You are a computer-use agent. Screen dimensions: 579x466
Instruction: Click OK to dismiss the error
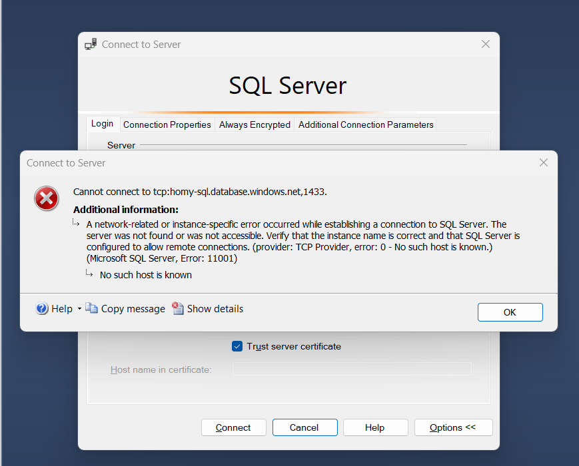pyautogui.click(x=510, y=312)
